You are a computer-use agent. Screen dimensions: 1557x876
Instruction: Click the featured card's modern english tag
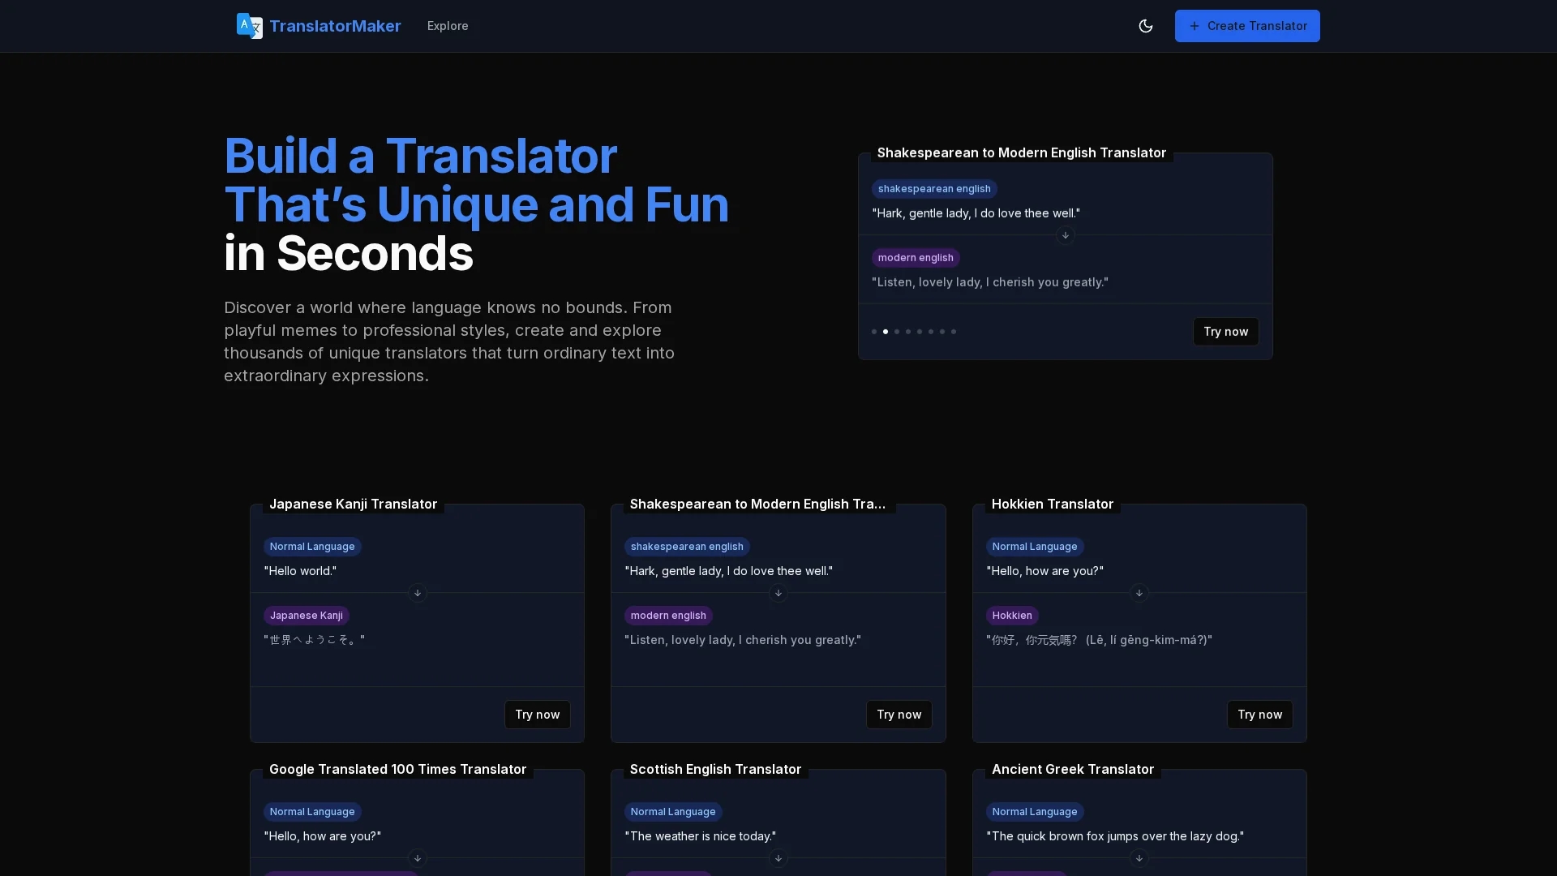916,258
